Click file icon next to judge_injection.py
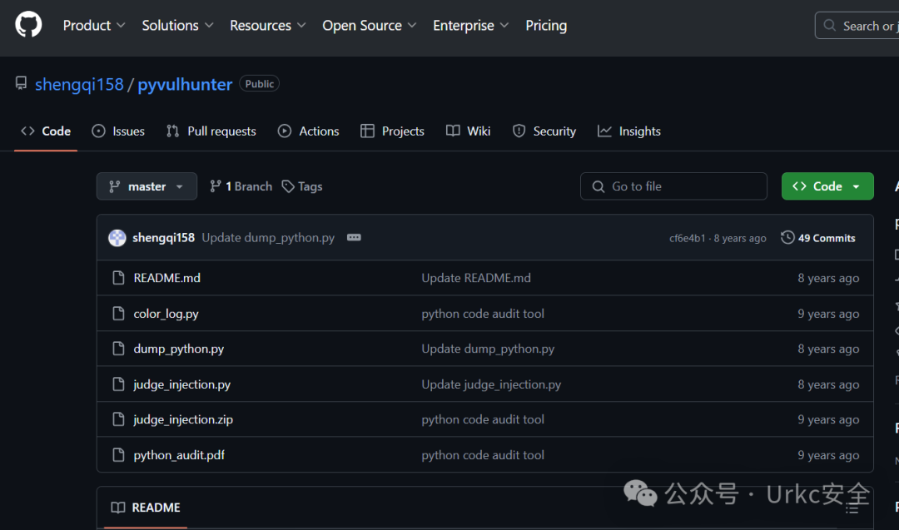The height and width of the screenshot is (530, 899). click(x=118, y=384)
